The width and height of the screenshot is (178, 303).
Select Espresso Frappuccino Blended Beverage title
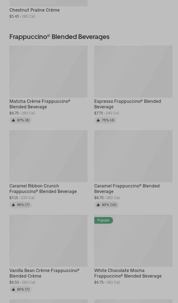pos(127,104)
